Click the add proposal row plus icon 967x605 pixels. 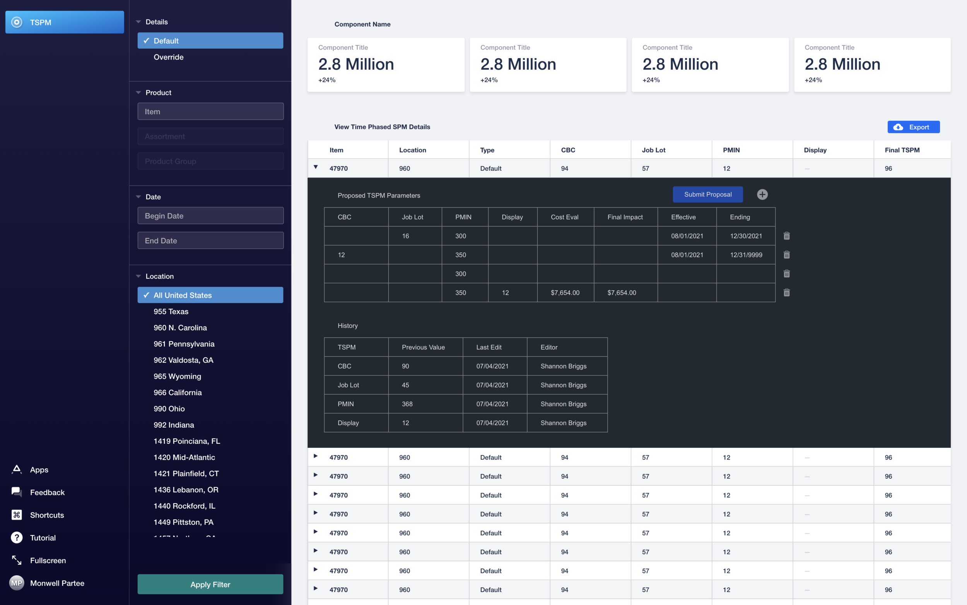pyautogui.click(x=762, y=194)
